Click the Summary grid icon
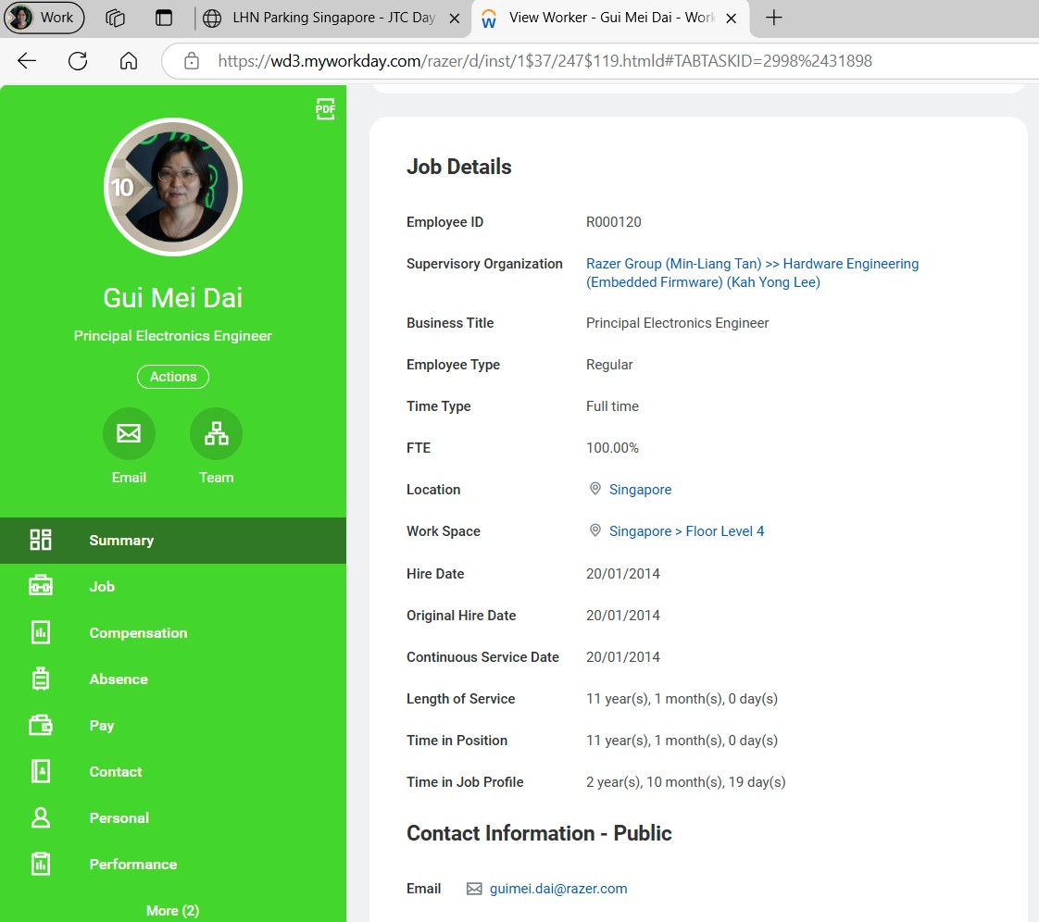This screenshot has height=922, width=1039. click(x=41, y=540)
